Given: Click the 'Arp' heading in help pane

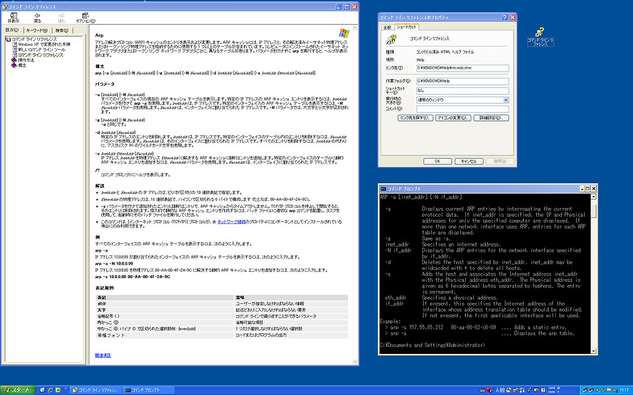Looking at the screenshot, I should (x=99, y=35).
